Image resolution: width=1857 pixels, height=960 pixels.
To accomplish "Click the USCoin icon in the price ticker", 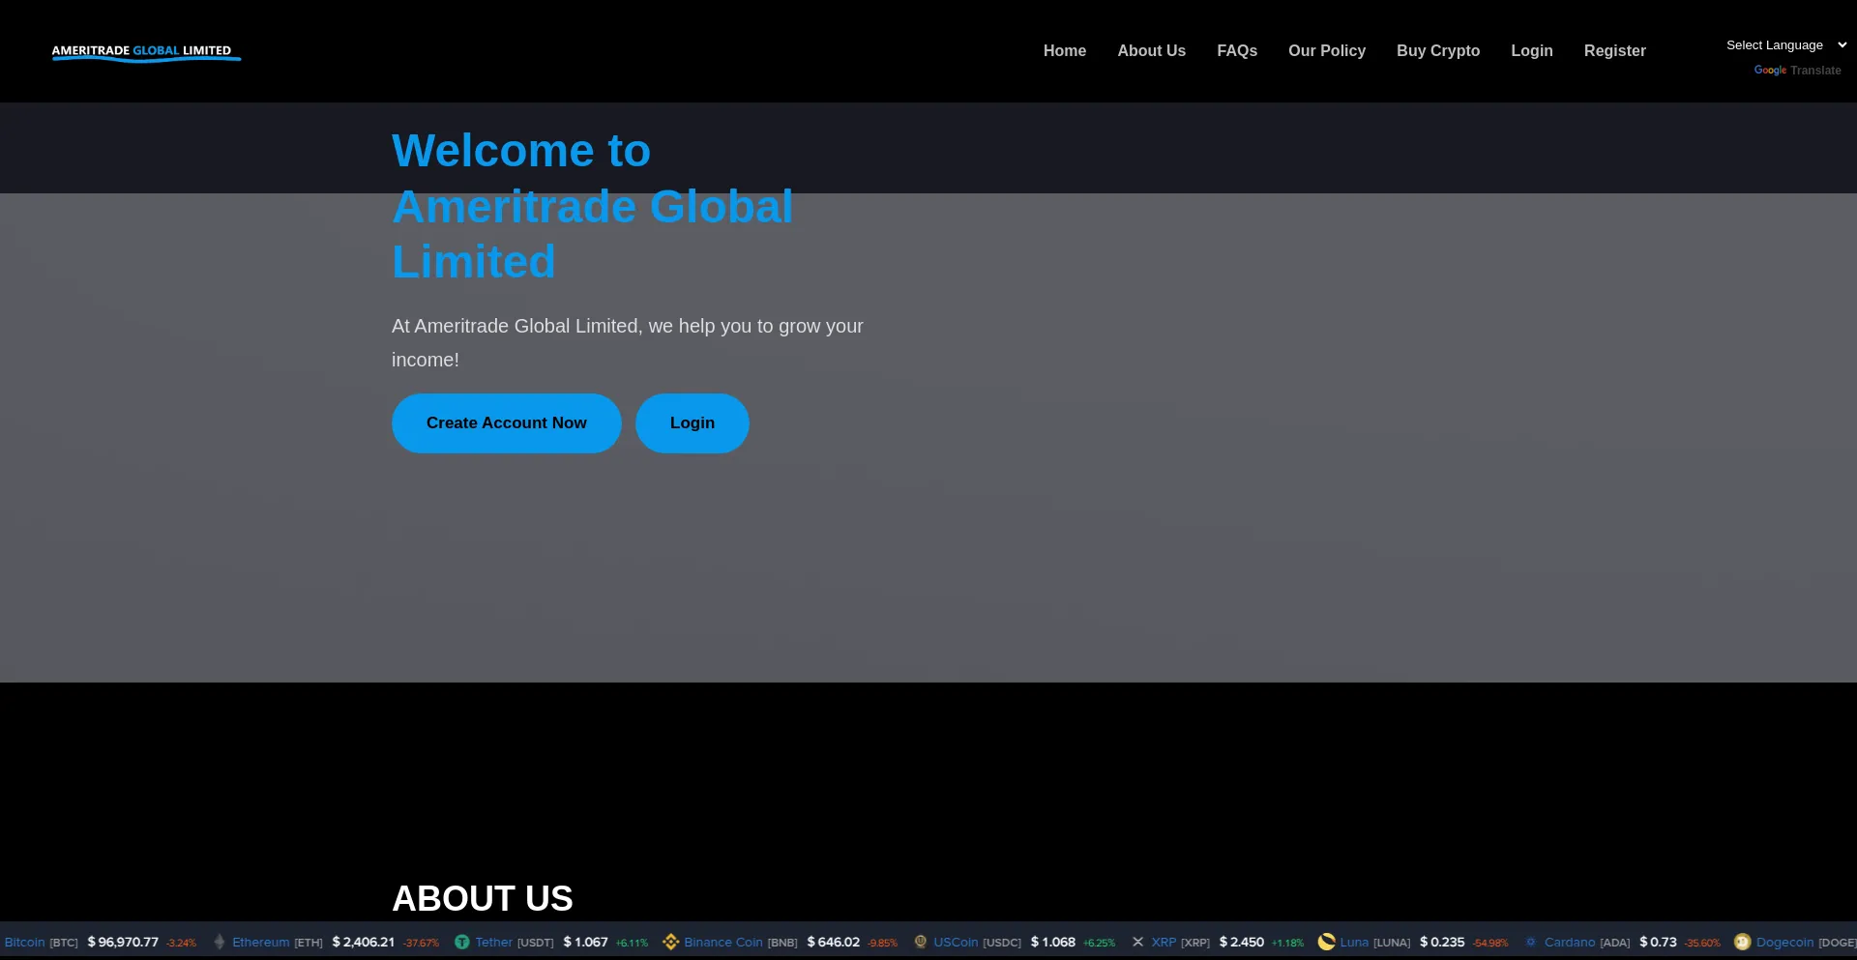I will 921,942.
